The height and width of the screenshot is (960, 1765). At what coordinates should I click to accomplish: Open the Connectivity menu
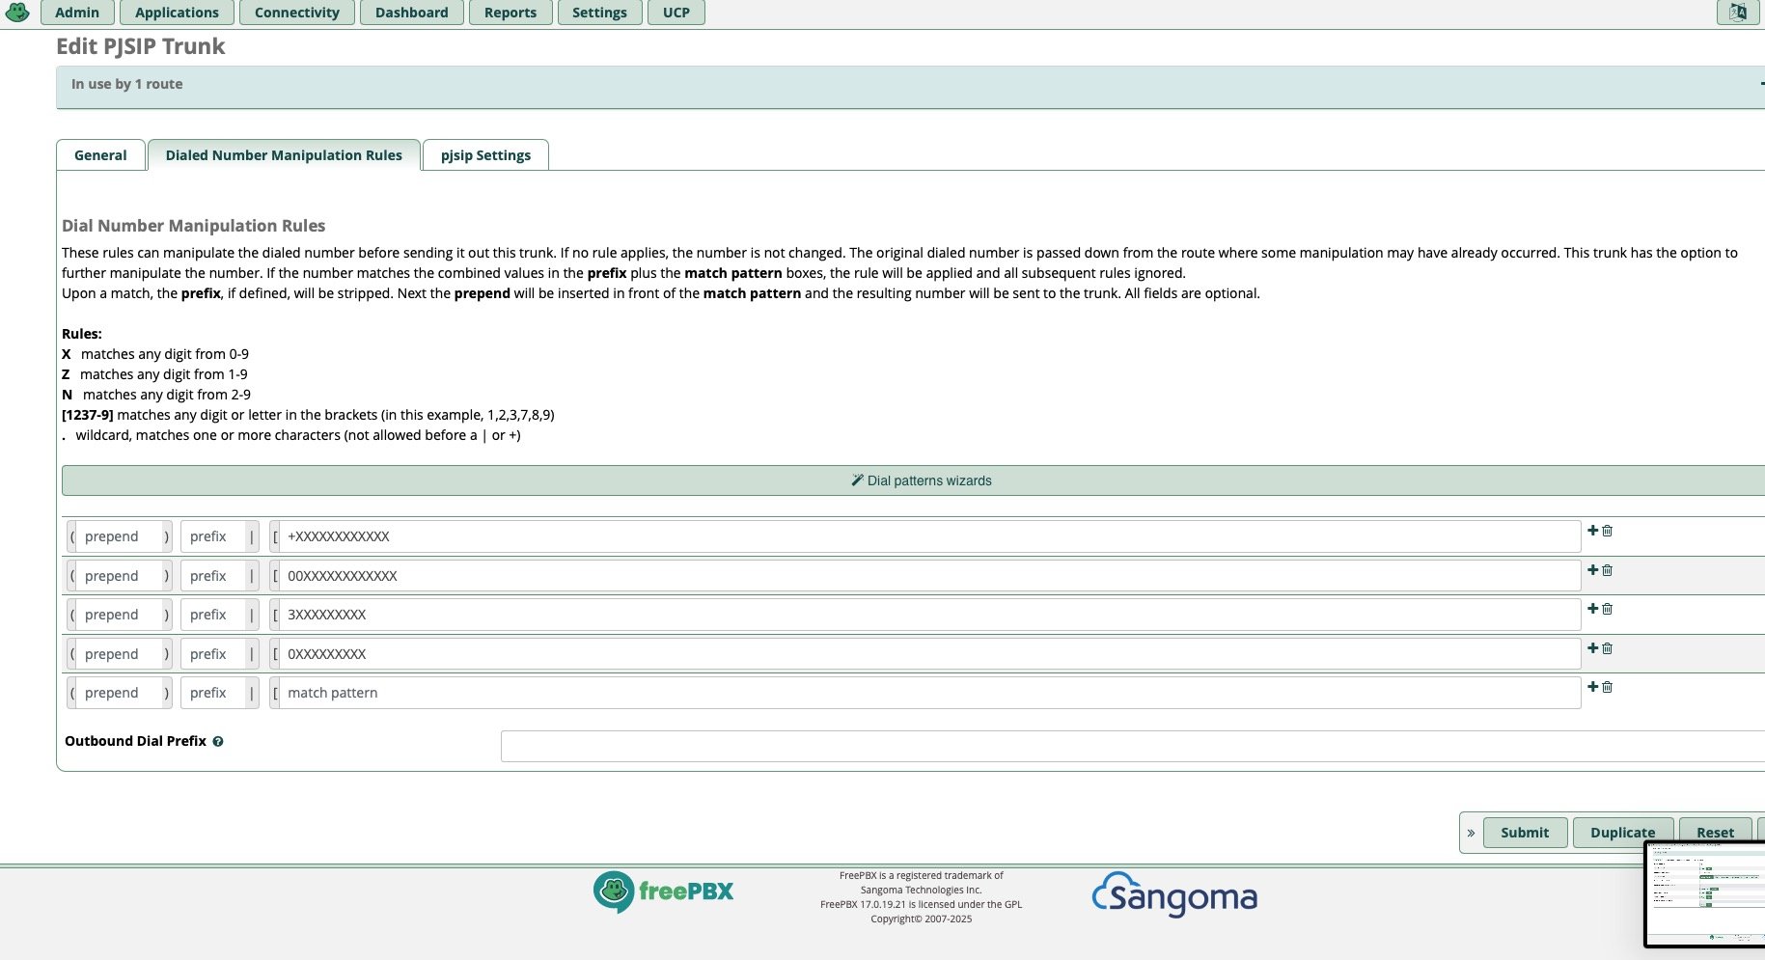297,13
